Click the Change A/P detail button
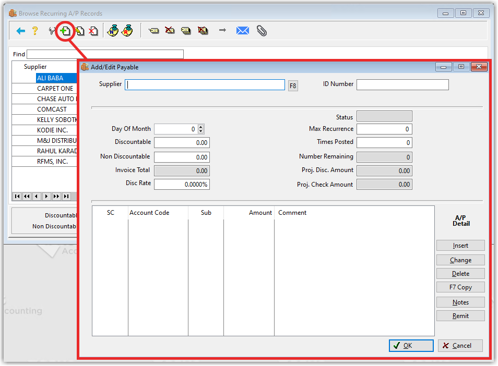 (x=460, y=260)
